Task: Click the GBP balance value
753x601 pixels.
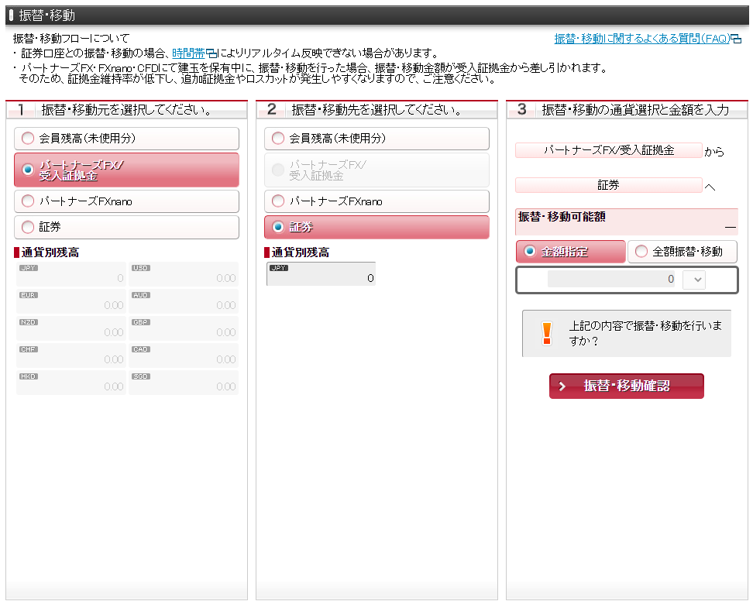Action: tap(184, 328)
